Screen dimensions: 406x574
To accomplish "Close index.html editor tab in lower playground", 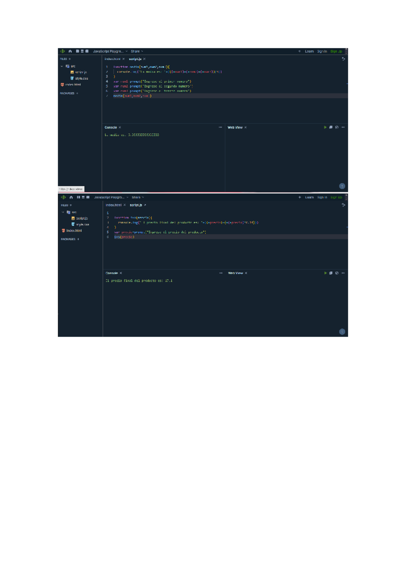I will 125,205.
